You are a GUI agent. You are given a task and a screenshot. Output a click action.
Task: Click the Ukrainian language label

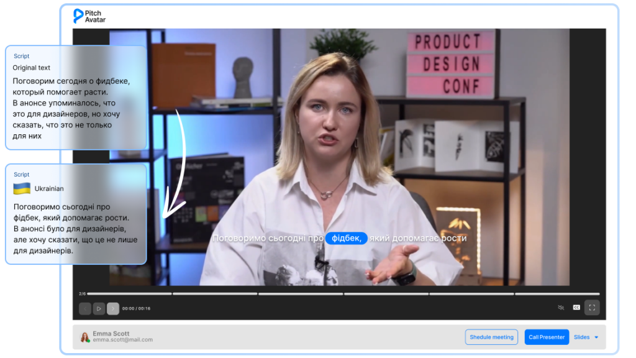tap(49, 188)
